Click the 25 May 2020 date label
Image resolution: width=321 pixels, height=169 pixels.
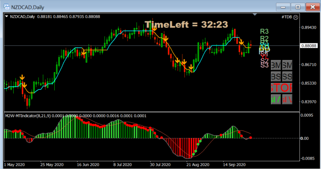52,165
